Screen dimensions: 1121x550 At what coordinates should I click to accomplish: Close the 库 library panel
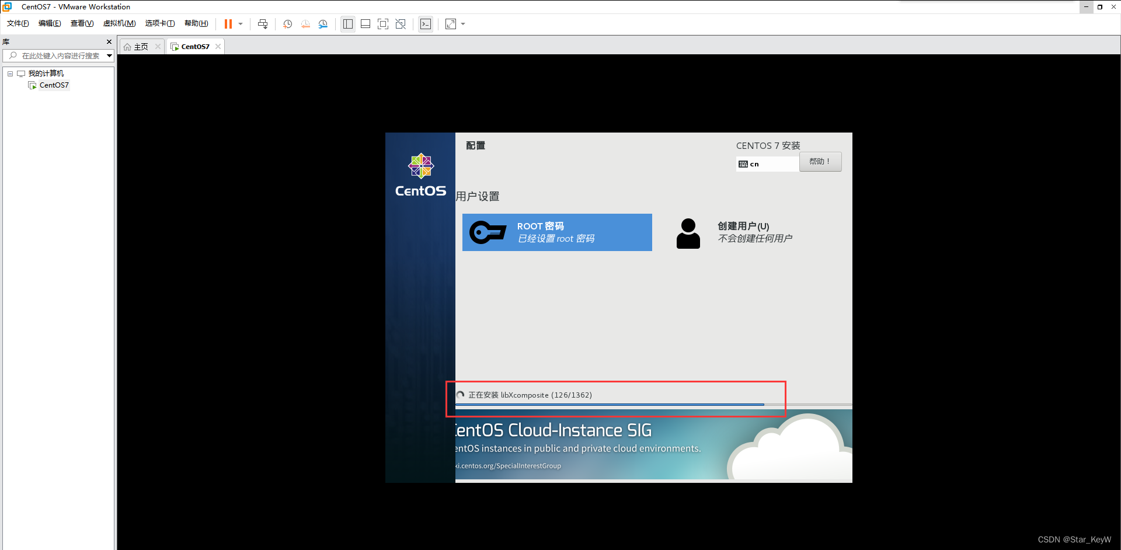109,41
